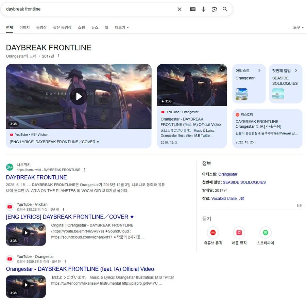Open image search with the camera lens icon
This screenshot has width=306, height=303.
coord(214,9)
